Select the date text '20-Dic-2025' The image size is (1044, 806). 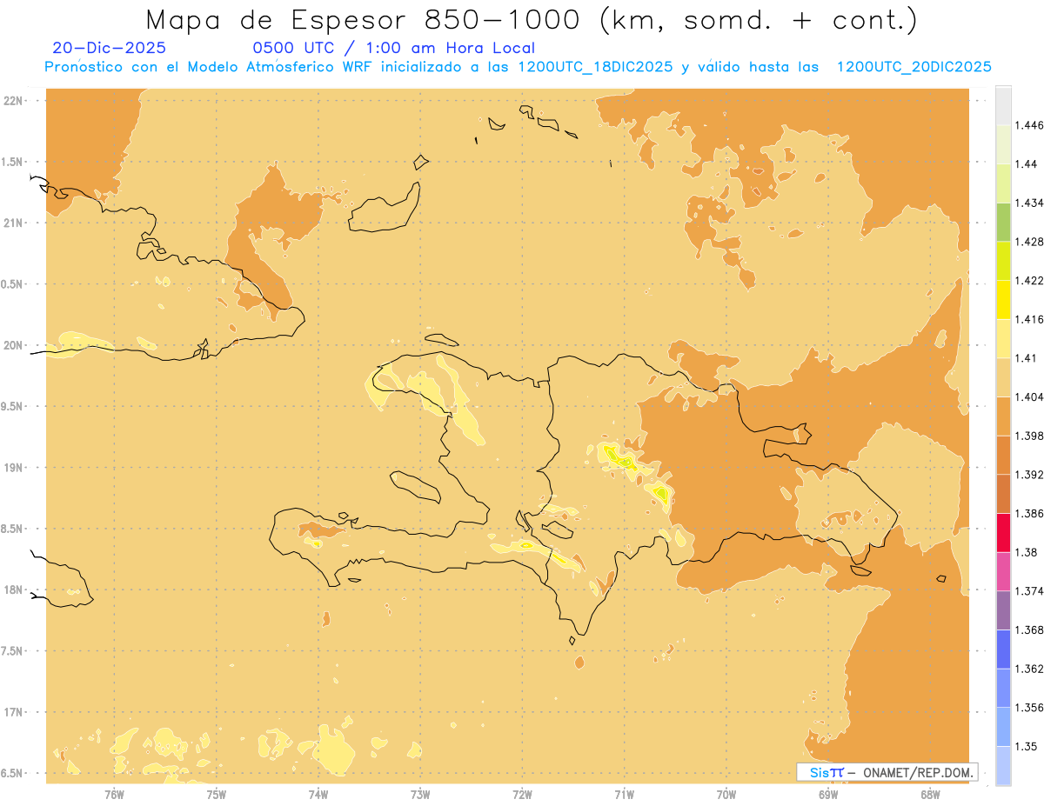109,48
